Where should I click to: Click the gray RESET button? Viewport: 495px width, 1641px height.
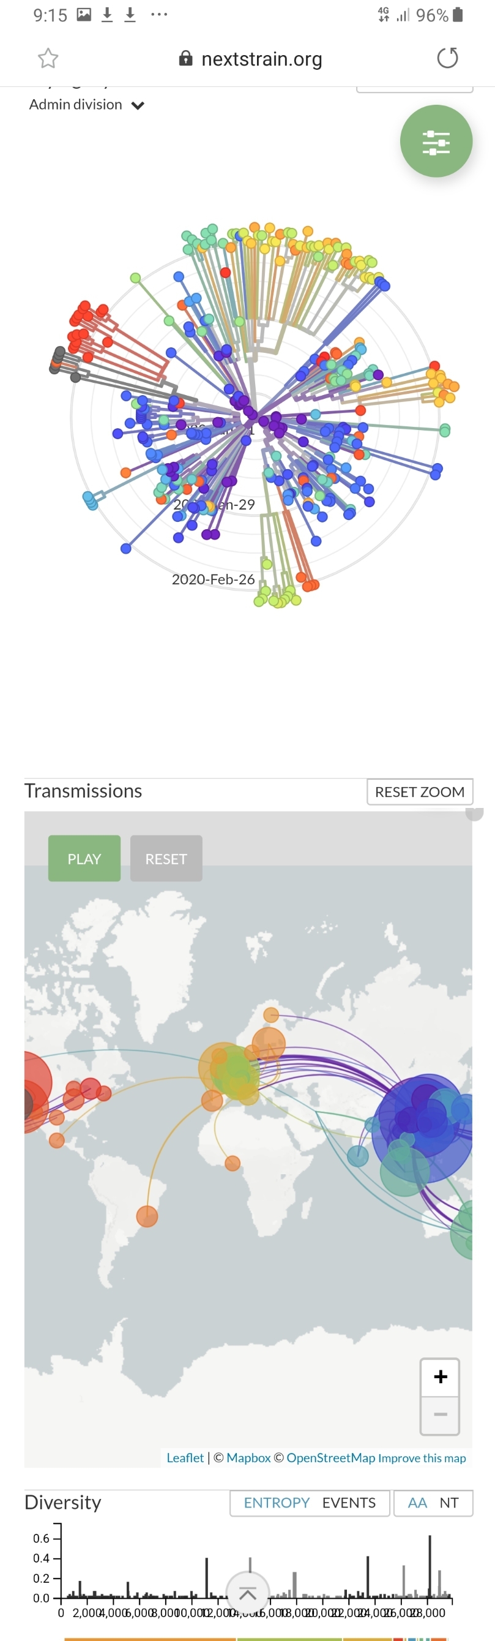pyautogui.click(x=166, y=858)
